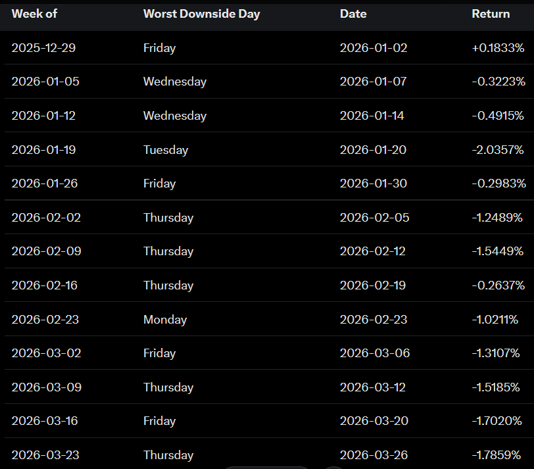Viewport: 534px width, 469px height.
Task: Select the date cell 2026-01-30
Action: pyautogui.click(x=374, y=184)
